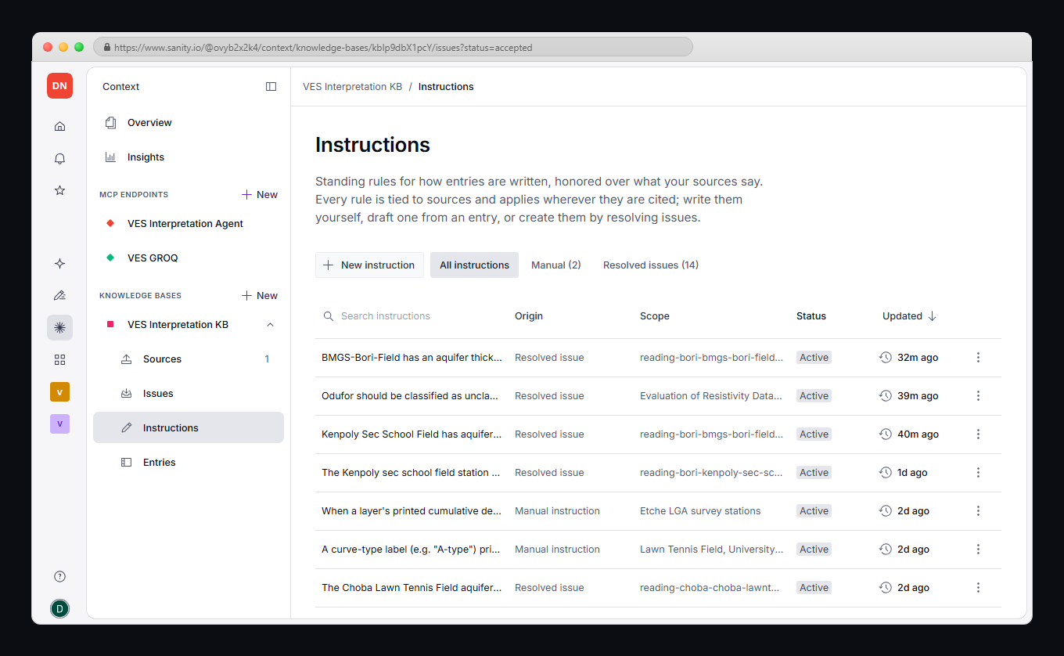The image size is (1064, 656).
Task: Open VES Interpretation Agent endpoint
Action: click(189, 224)
